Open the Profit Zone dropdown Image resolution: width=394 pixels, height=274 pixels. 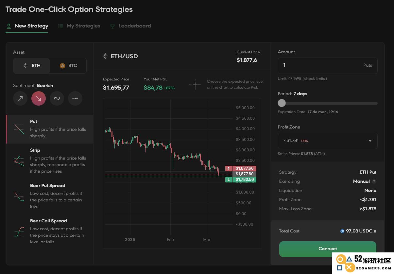[x=328, y=141]
